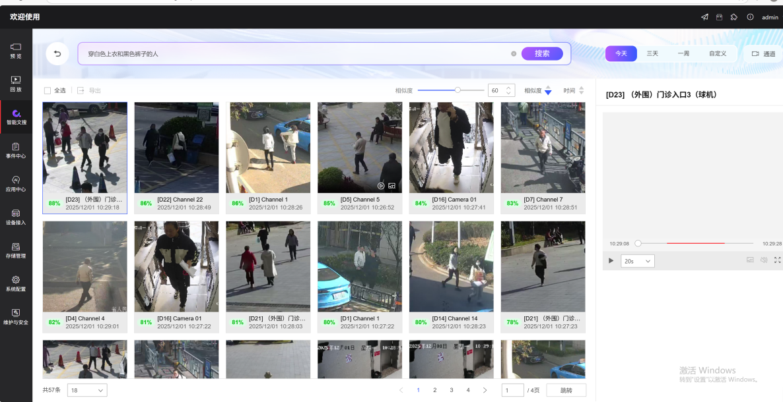Toggle 相似度 sort order arrows
The image size is (783, 402).
(547, 91)
